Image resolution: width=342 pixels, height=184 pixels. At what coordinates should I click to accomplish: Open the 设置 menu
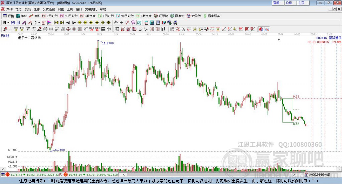61,9
